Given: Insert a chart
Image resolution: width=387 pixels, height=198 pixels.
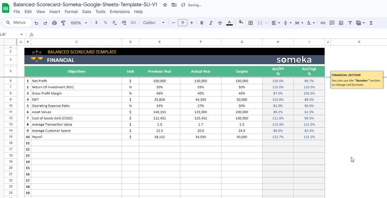Looking at the screenshot, I should 341,23.
